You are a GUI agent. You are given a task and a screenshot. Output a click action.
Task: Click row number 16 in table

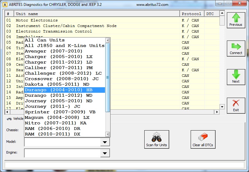pos(9,103)
